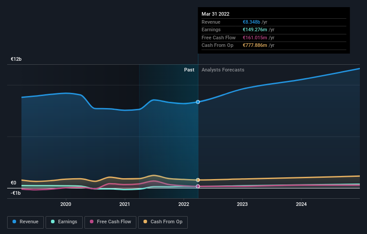Click the Free Cash Flow row label in tooltip

pos(219,38)
